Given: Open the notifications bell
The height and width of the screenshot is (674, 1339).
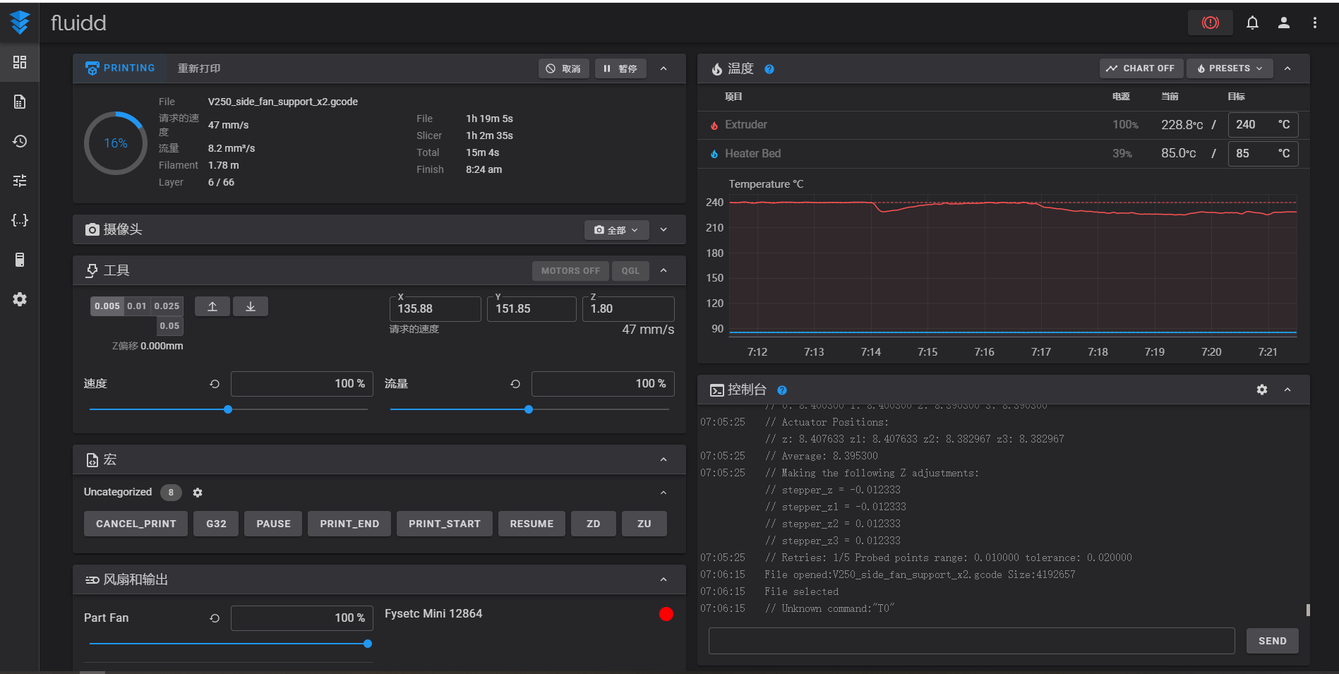Looking at the screenshot, I should (x=1252, y=23).
